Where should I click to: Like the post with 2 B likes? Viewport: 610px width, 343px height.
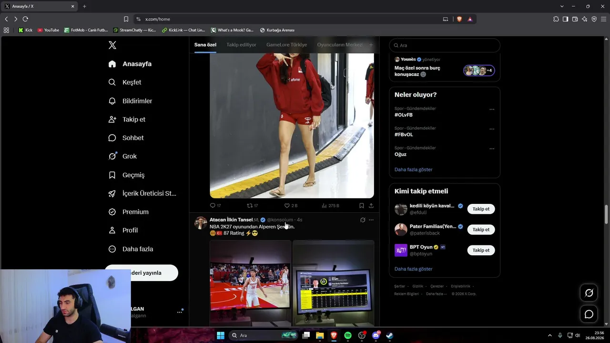[291, 206]
